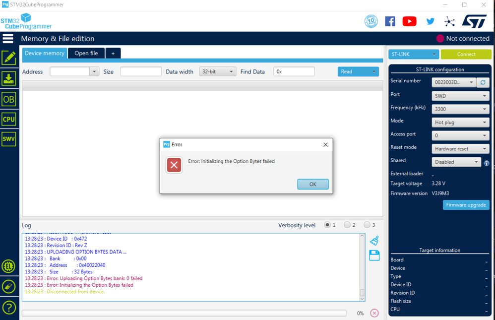Click the Firmware upgrade button
Viewport: 495px width, 320px height.
click(x=466, y=205)
